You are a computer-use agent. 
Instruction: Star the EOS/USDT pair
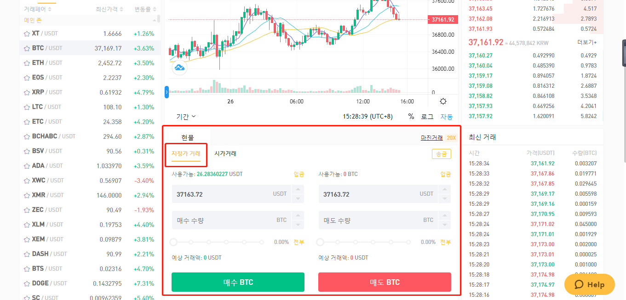27,78
